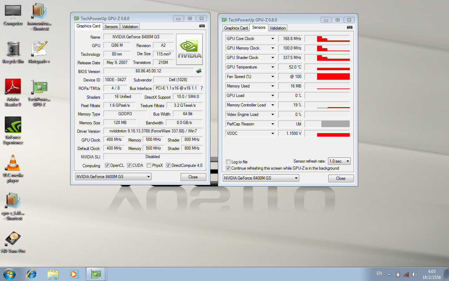Open the Computer desktop icon
The width and height of the screenshot is (449, 281).
[x=13, y=15]
